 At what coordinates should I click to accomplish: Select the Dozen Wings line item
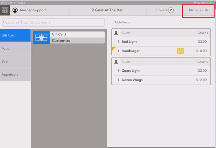click(161, 80)
